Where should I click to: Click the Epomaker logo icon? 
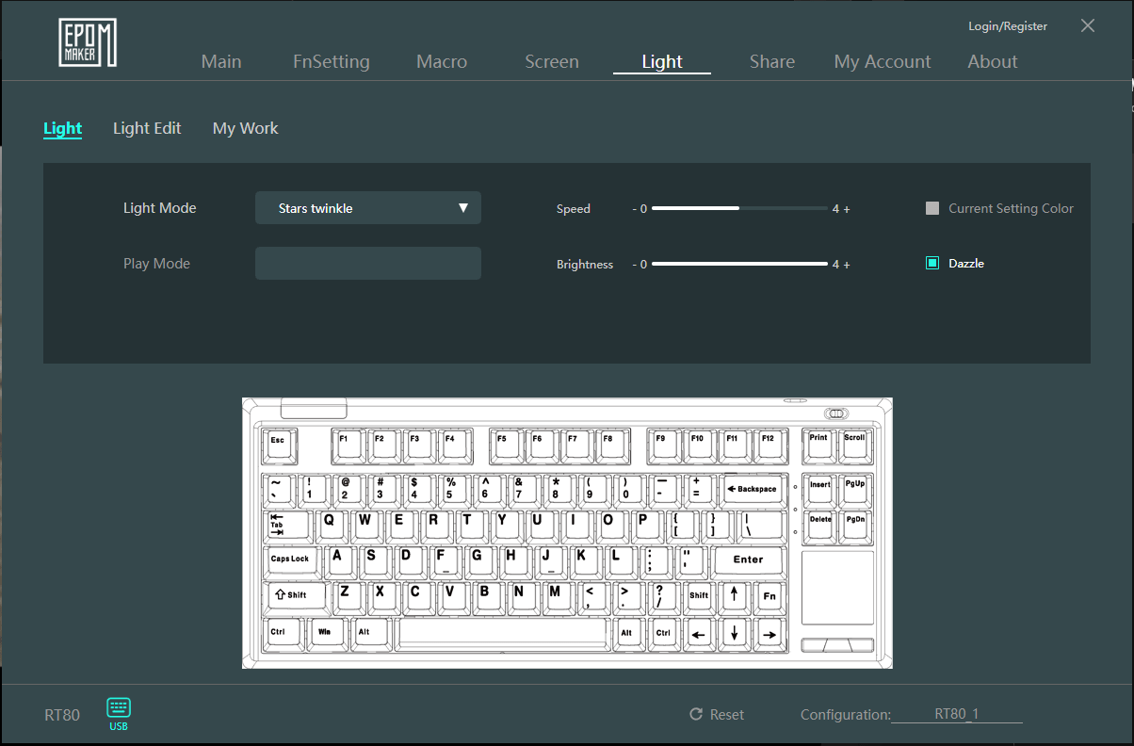click(88, 42)
